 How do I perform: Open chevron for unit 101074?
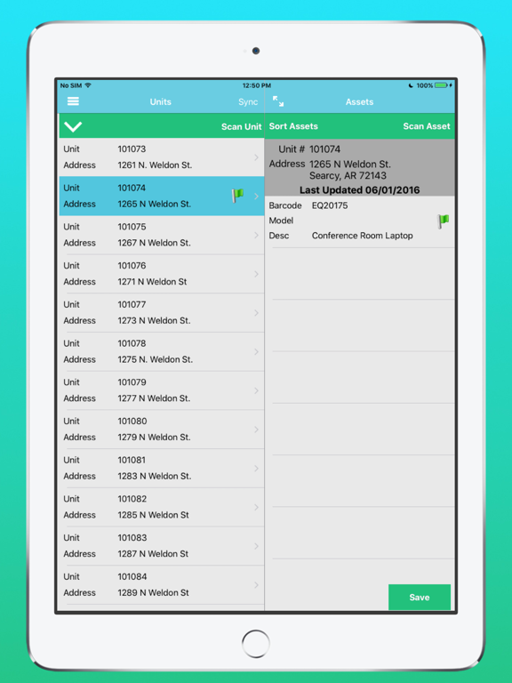point(256,196)
